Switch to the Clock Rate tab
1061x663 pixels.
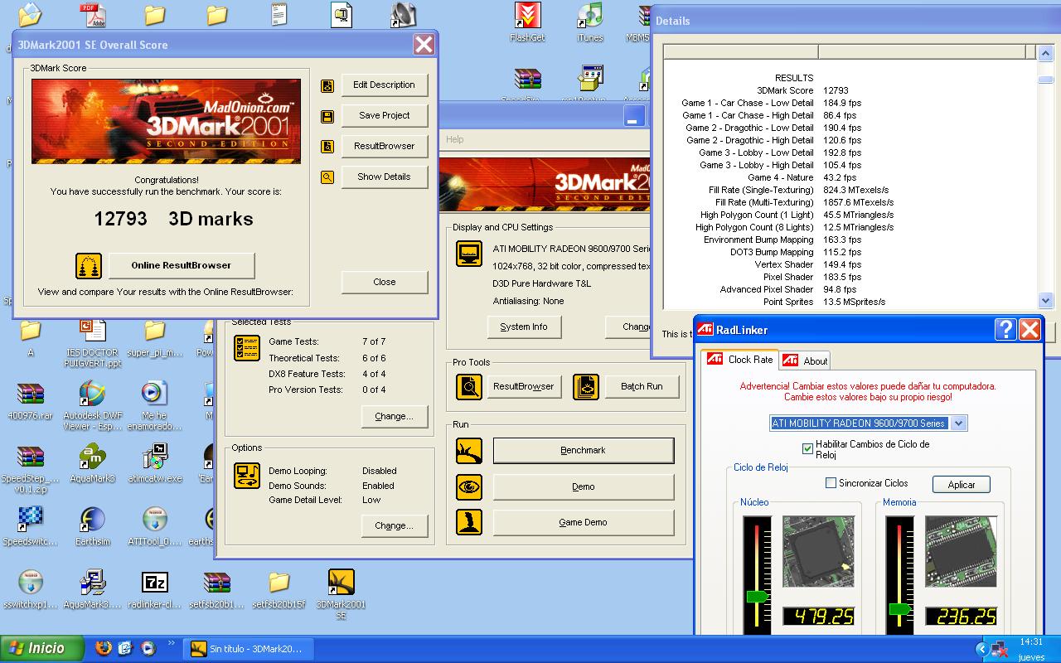pos(739,360)
